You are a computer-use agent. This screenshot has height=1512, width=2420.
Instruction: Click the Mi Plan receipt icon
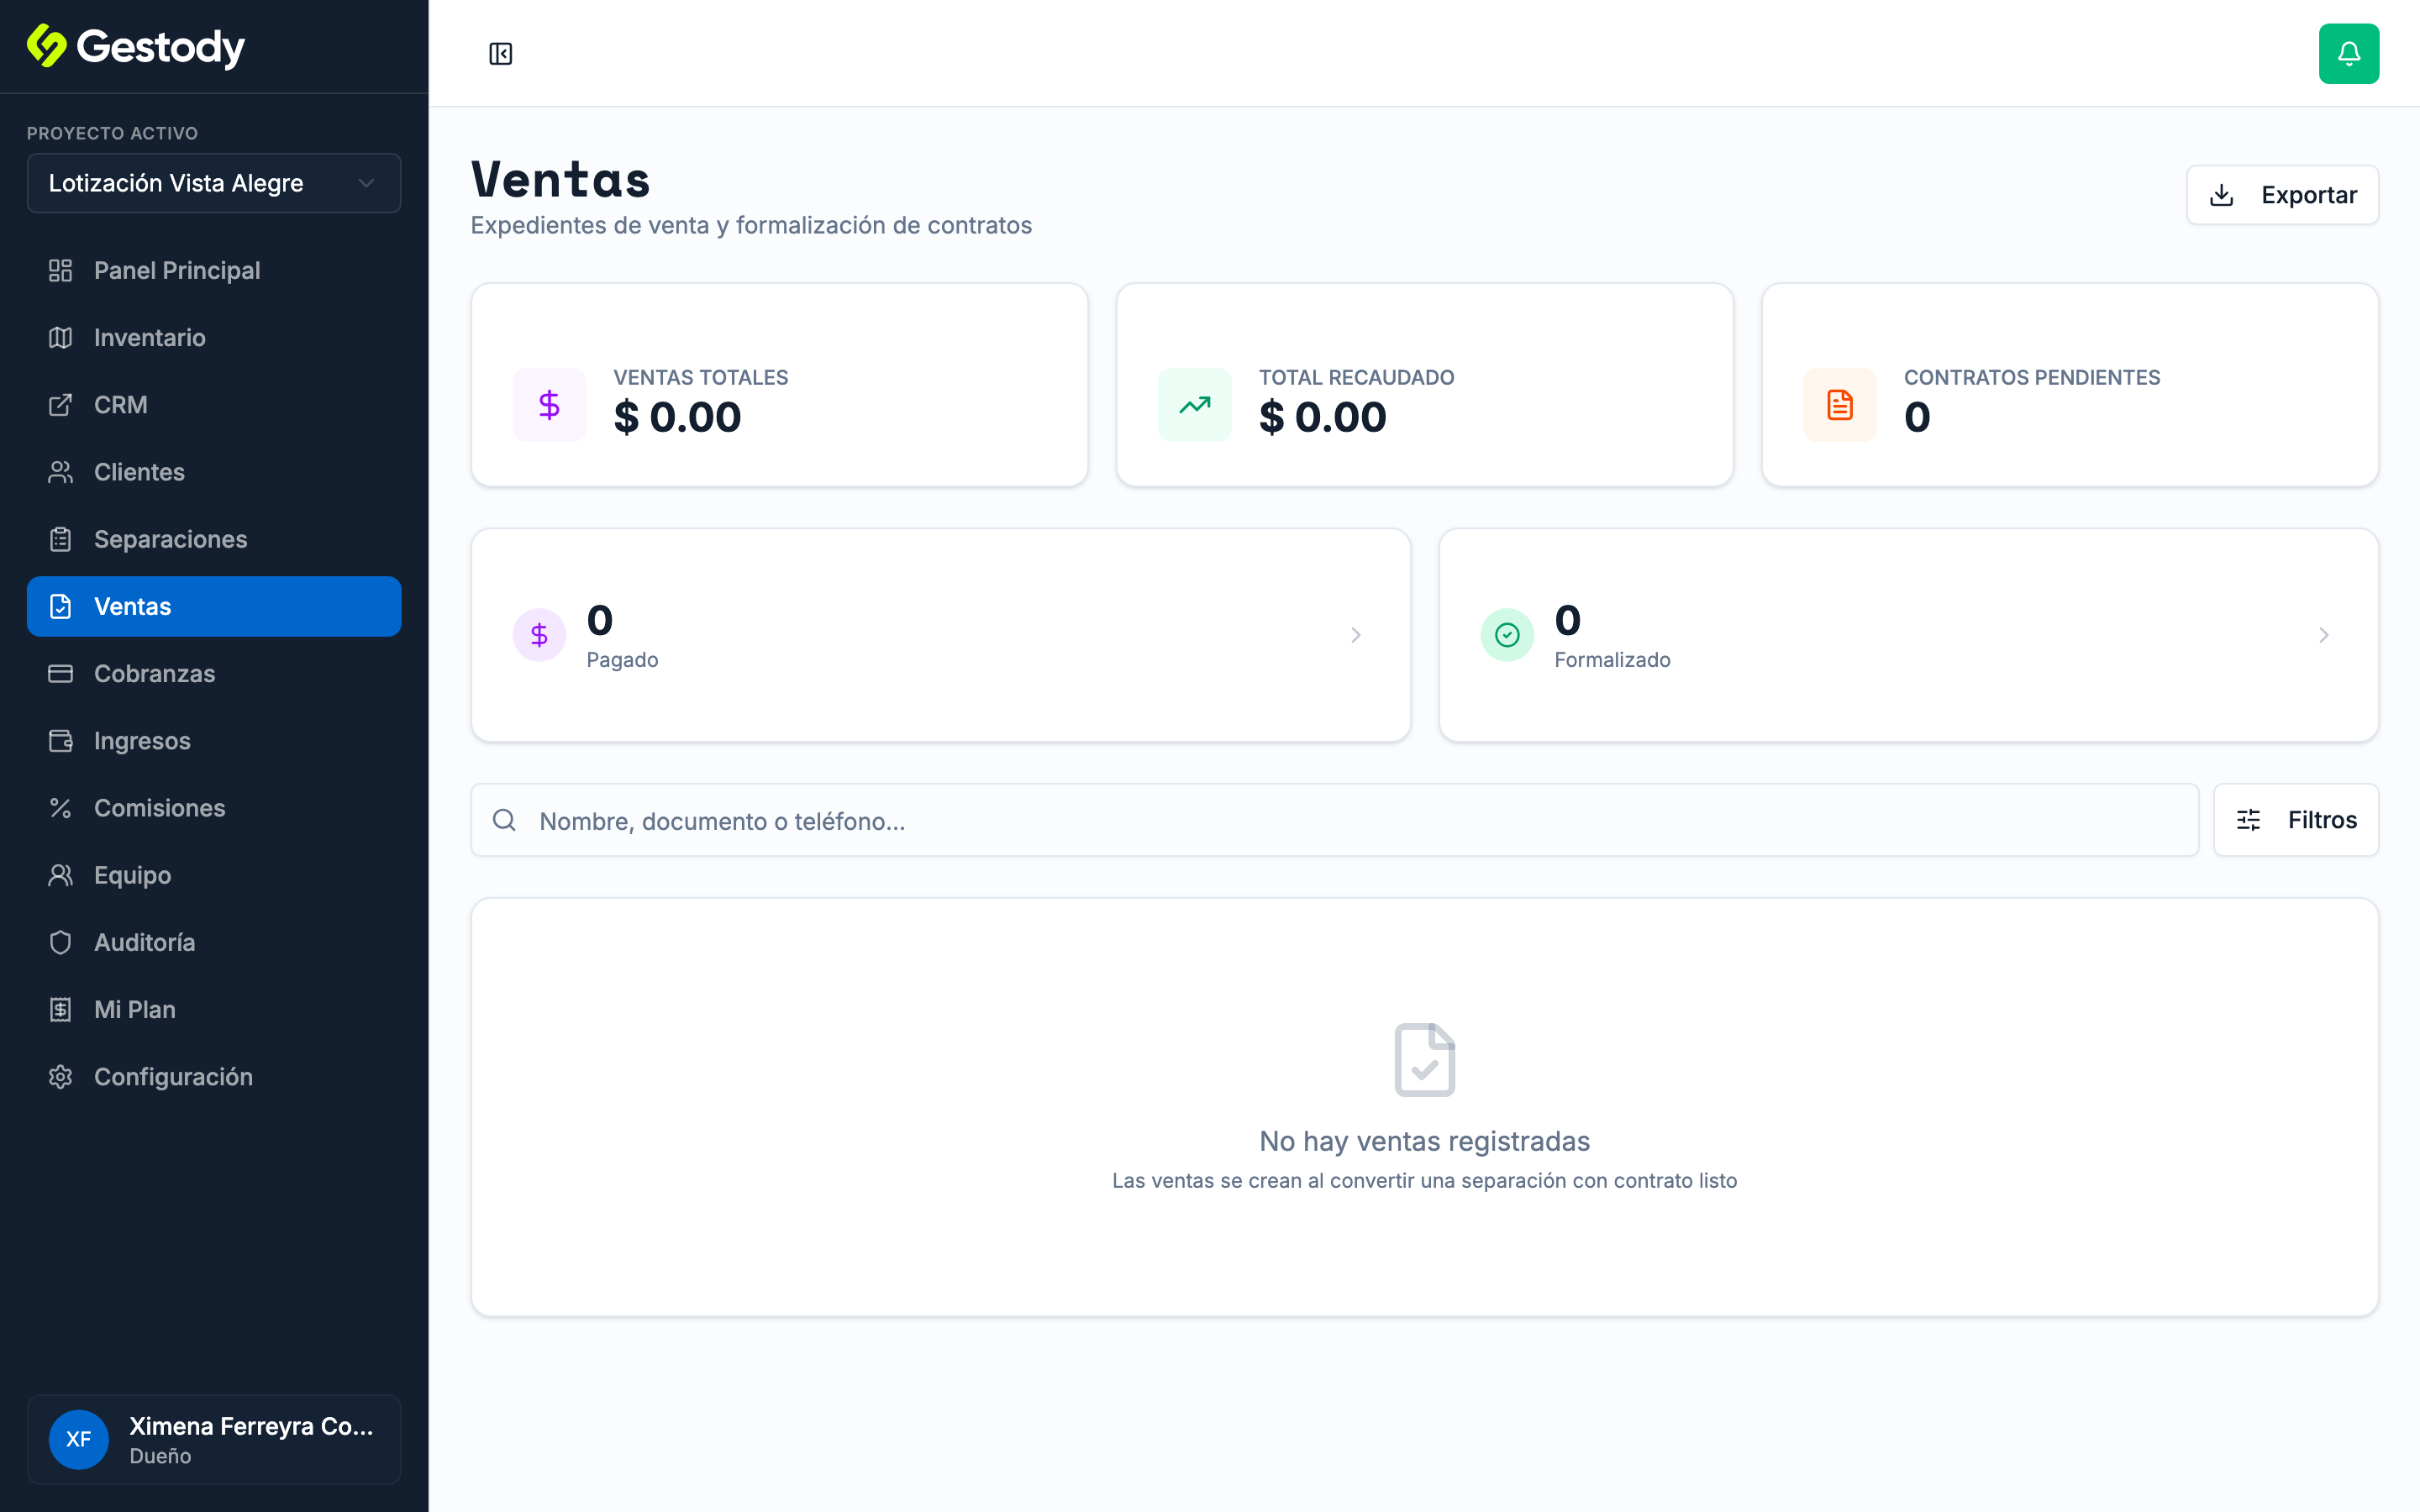[60, 1010]
